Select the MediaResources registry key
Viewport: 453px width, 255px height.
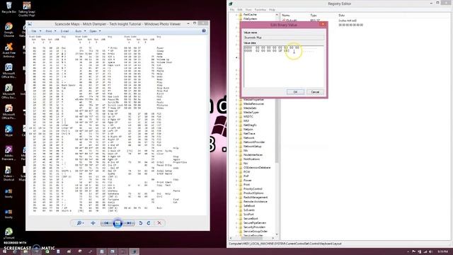point(253,104)
